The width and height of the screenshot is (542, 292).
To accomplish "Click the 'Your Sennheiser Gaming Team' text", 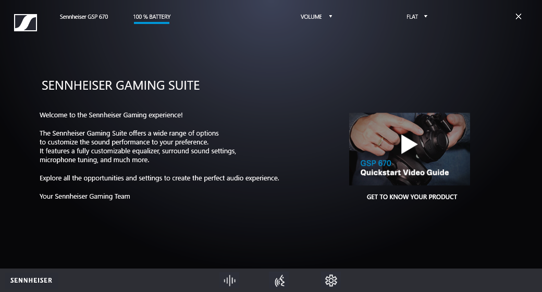I will click(x=84, y=196).
